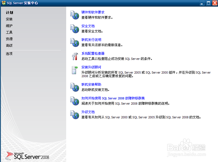
Task: Click the 升级顾问分析安装的所有 SQL Server 2005 description
Action: [146, 74]
